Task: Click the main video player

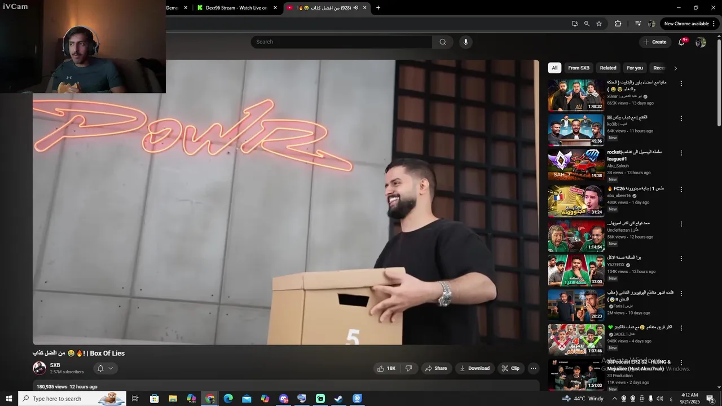Action: [x=286, y=202]
